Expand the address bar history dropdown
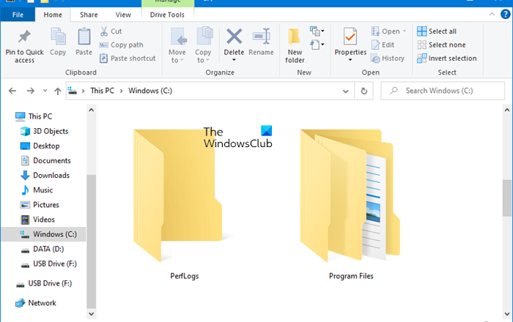 coord(345,91)
